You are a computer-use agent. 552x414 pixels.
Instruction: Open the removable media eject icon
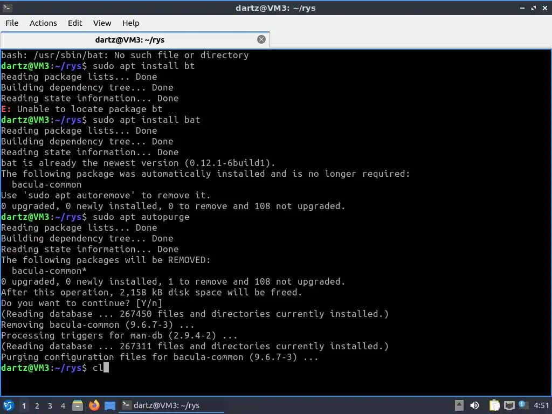click(x=459, y=405)
